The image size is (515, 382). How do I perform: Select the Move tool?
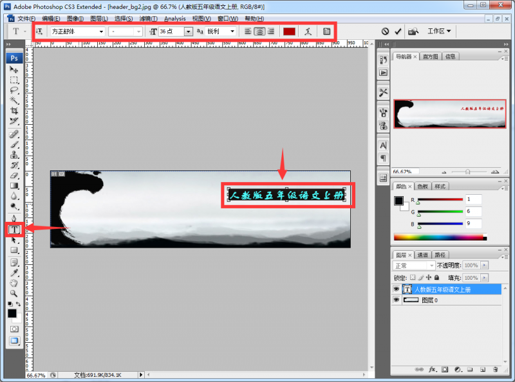tap(14, 69)
